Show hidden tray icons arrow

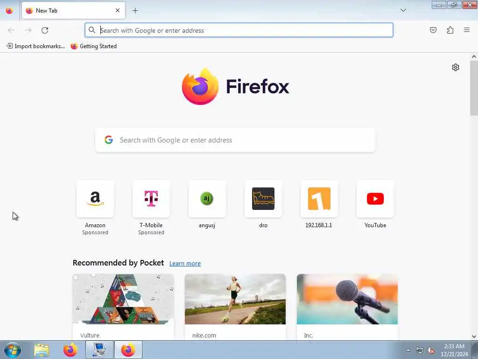click(x=408, y=351)
